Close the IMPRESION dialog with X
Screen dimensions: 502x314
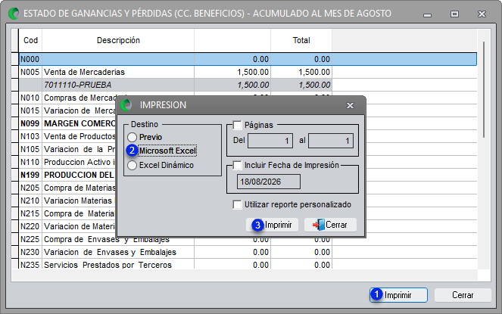[351, 105]
